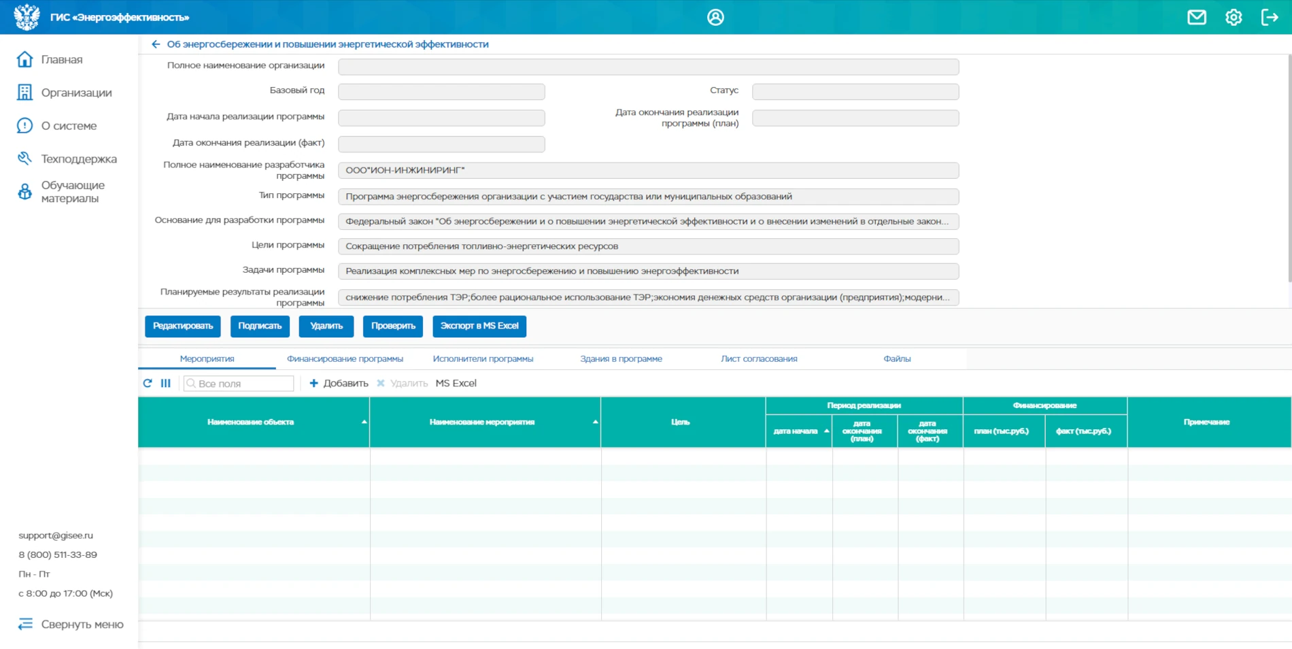
Task: Click the Подписать button
Action: click(x=260, y=326)
